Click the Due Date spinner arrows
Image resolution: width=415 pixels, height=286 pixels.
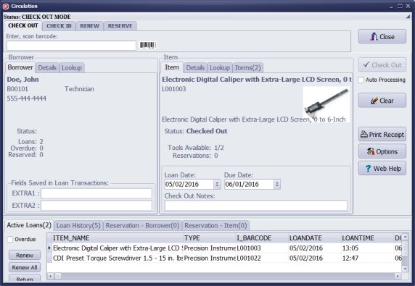pyautogui.click(x=277, y=184)
